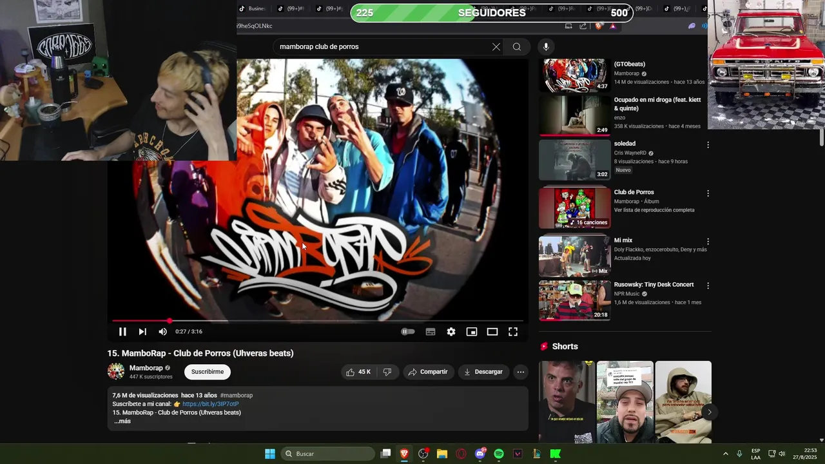Open the player settings gear
This screenshot has width=825, height=464.
451,332
